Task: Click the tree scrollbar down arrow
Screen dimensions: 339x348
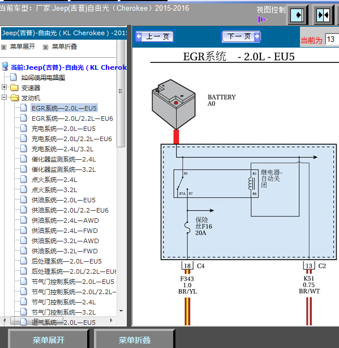Action: tap(121, 311)
